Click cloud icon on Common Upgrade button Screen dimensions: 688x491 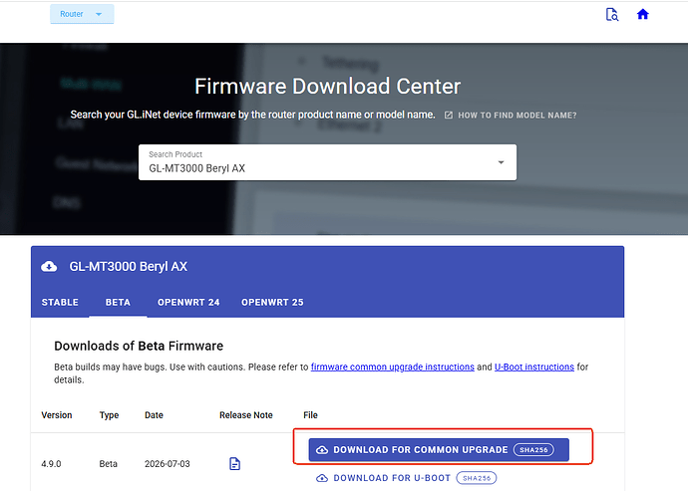[322, 450]
